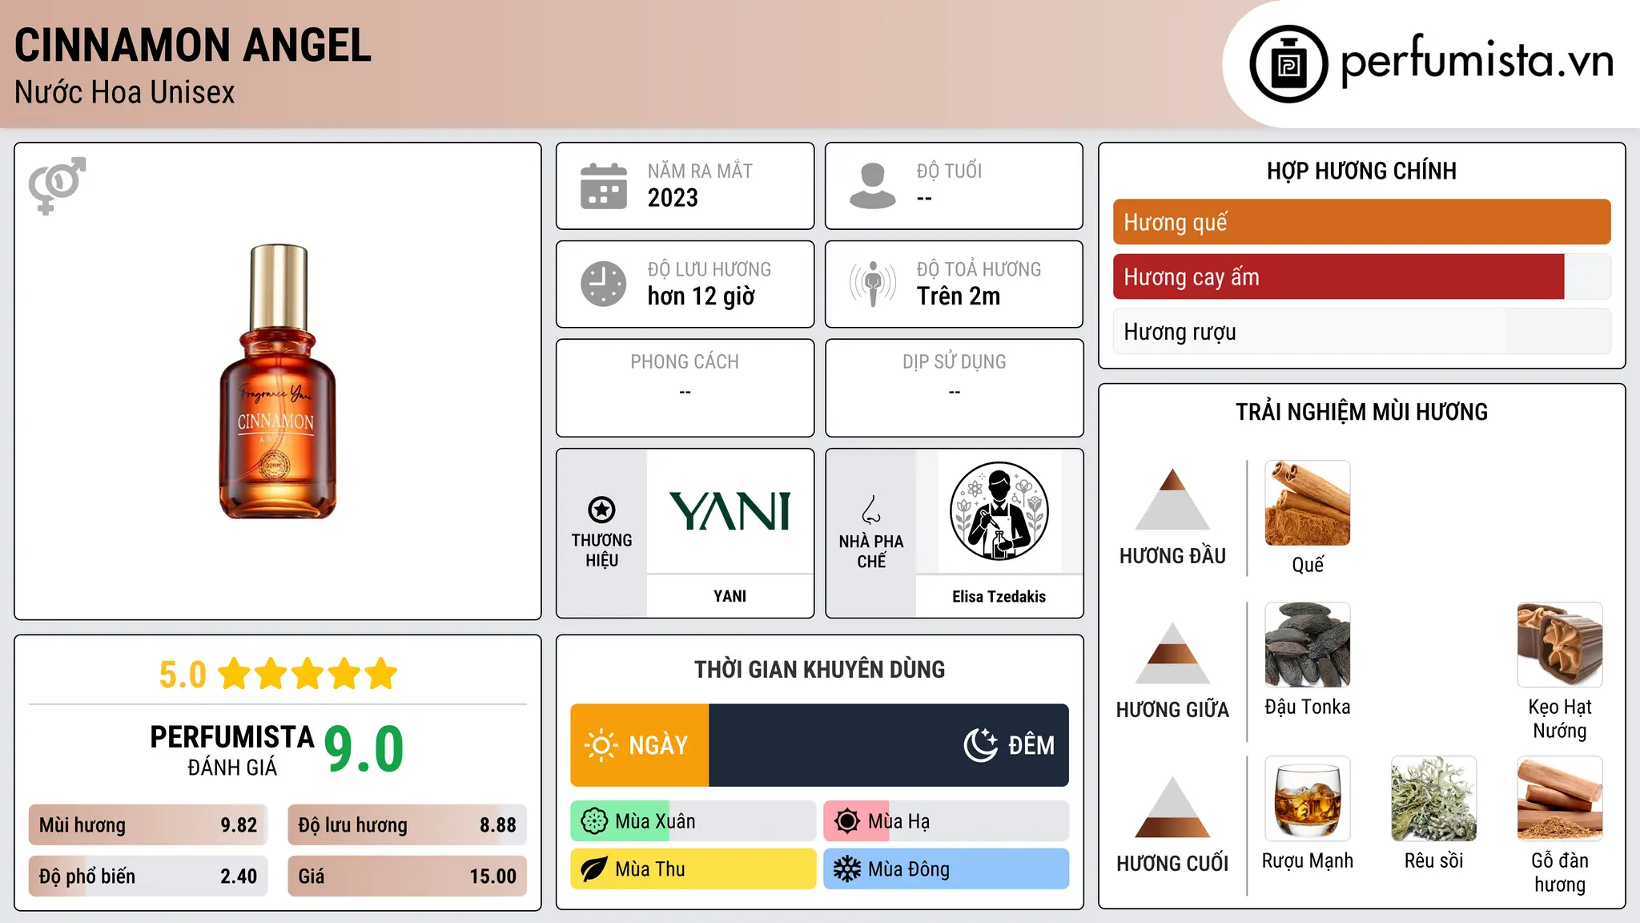
Task: Select the perfumer illustration above Elisa Tzedakis
Action: coord(999,511)
